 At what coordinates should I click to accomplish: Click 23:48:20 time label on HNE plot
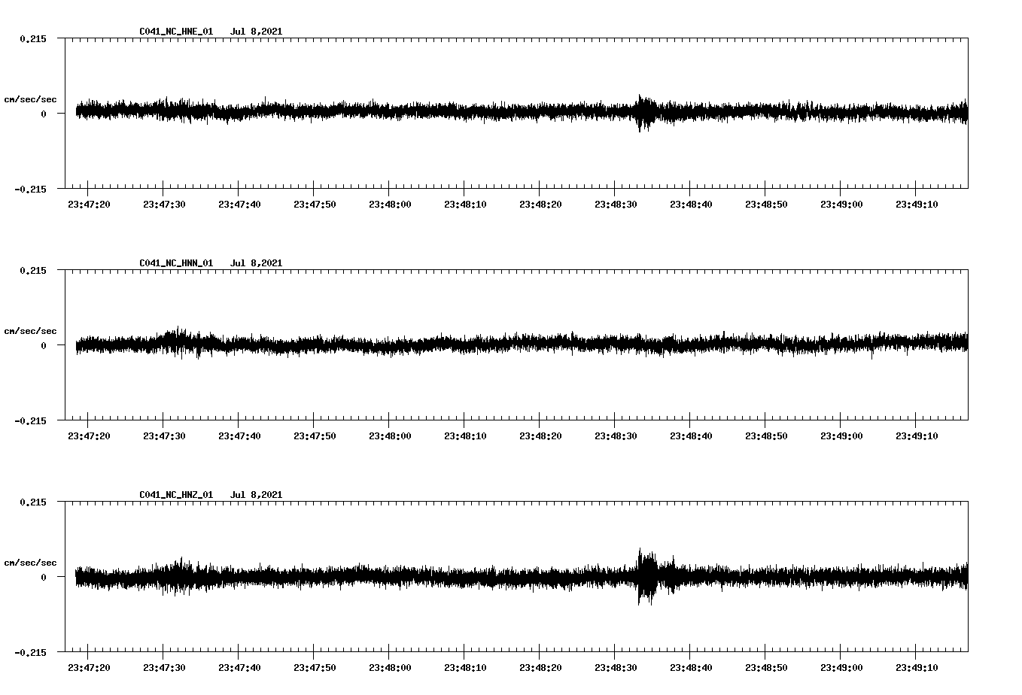pos(540,205)
